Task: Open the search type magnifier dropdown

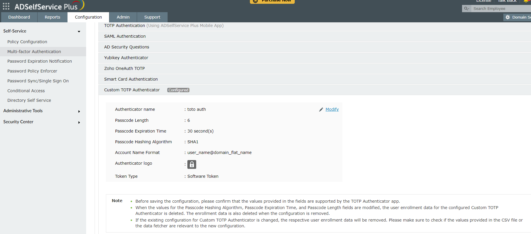Action: click(467, 9)
